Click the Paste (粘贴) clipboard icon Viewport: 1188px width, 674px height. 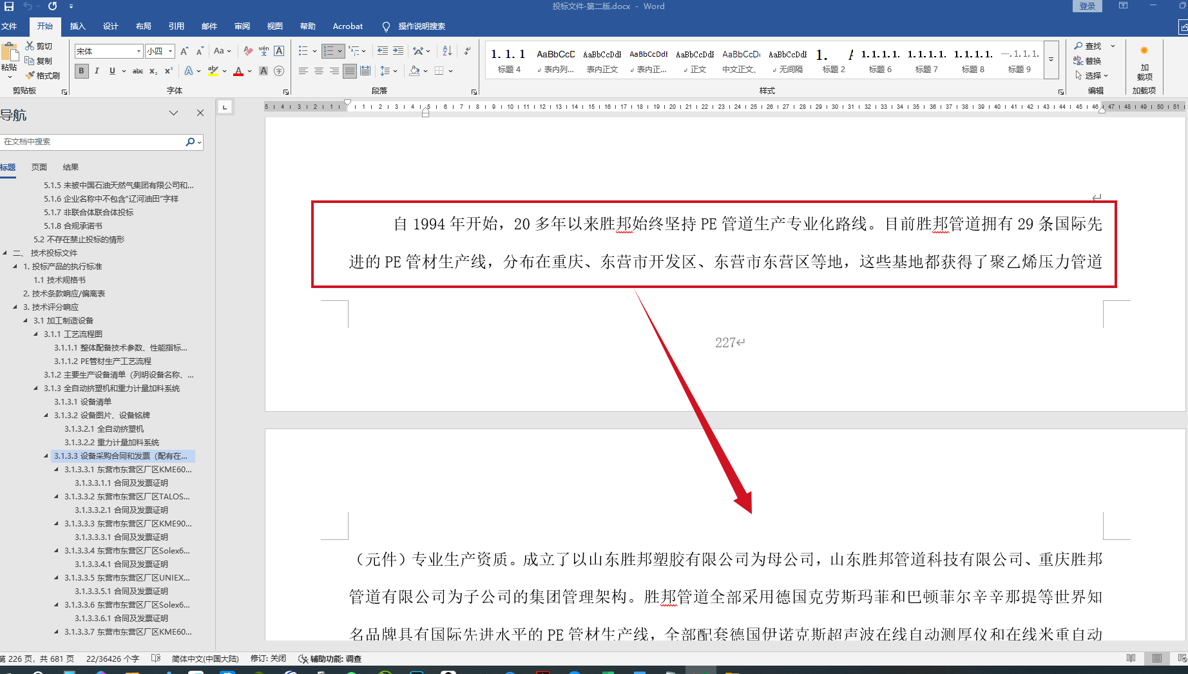9,53
